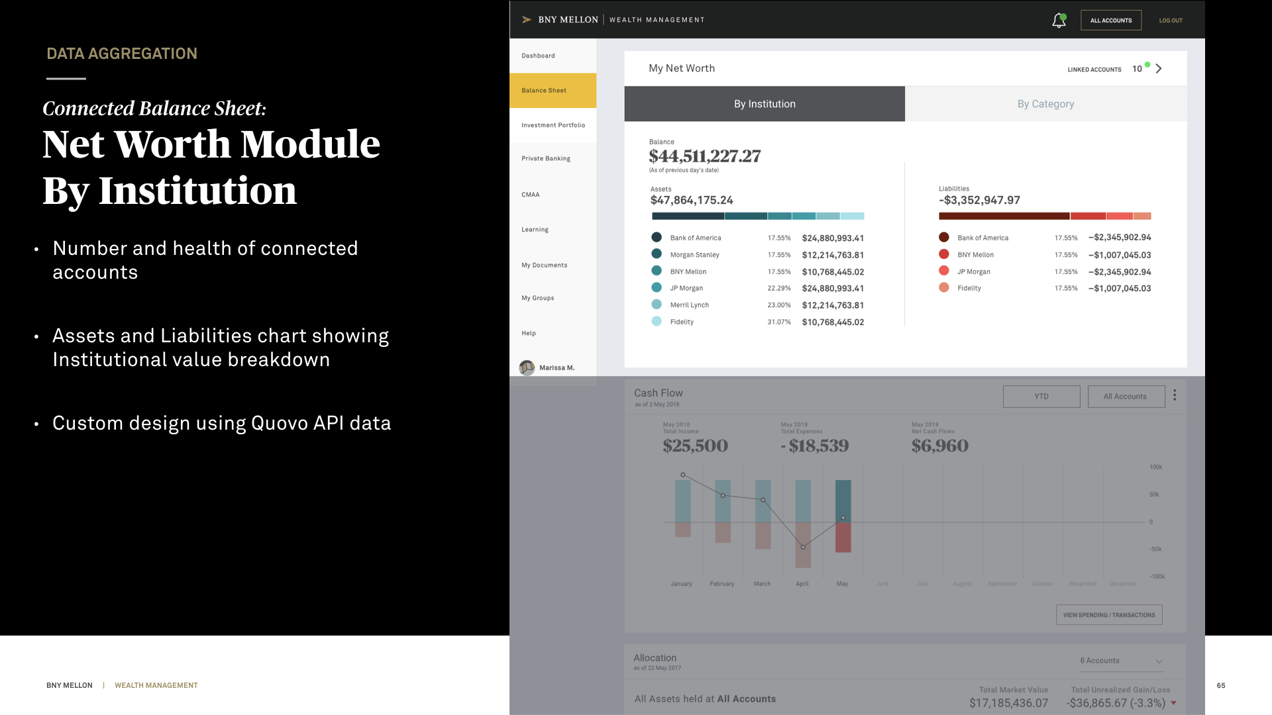Viewport: 1272px width, 715px height.
Task: Click Net Cash Flows value $6,960
Action: point(940,446)
